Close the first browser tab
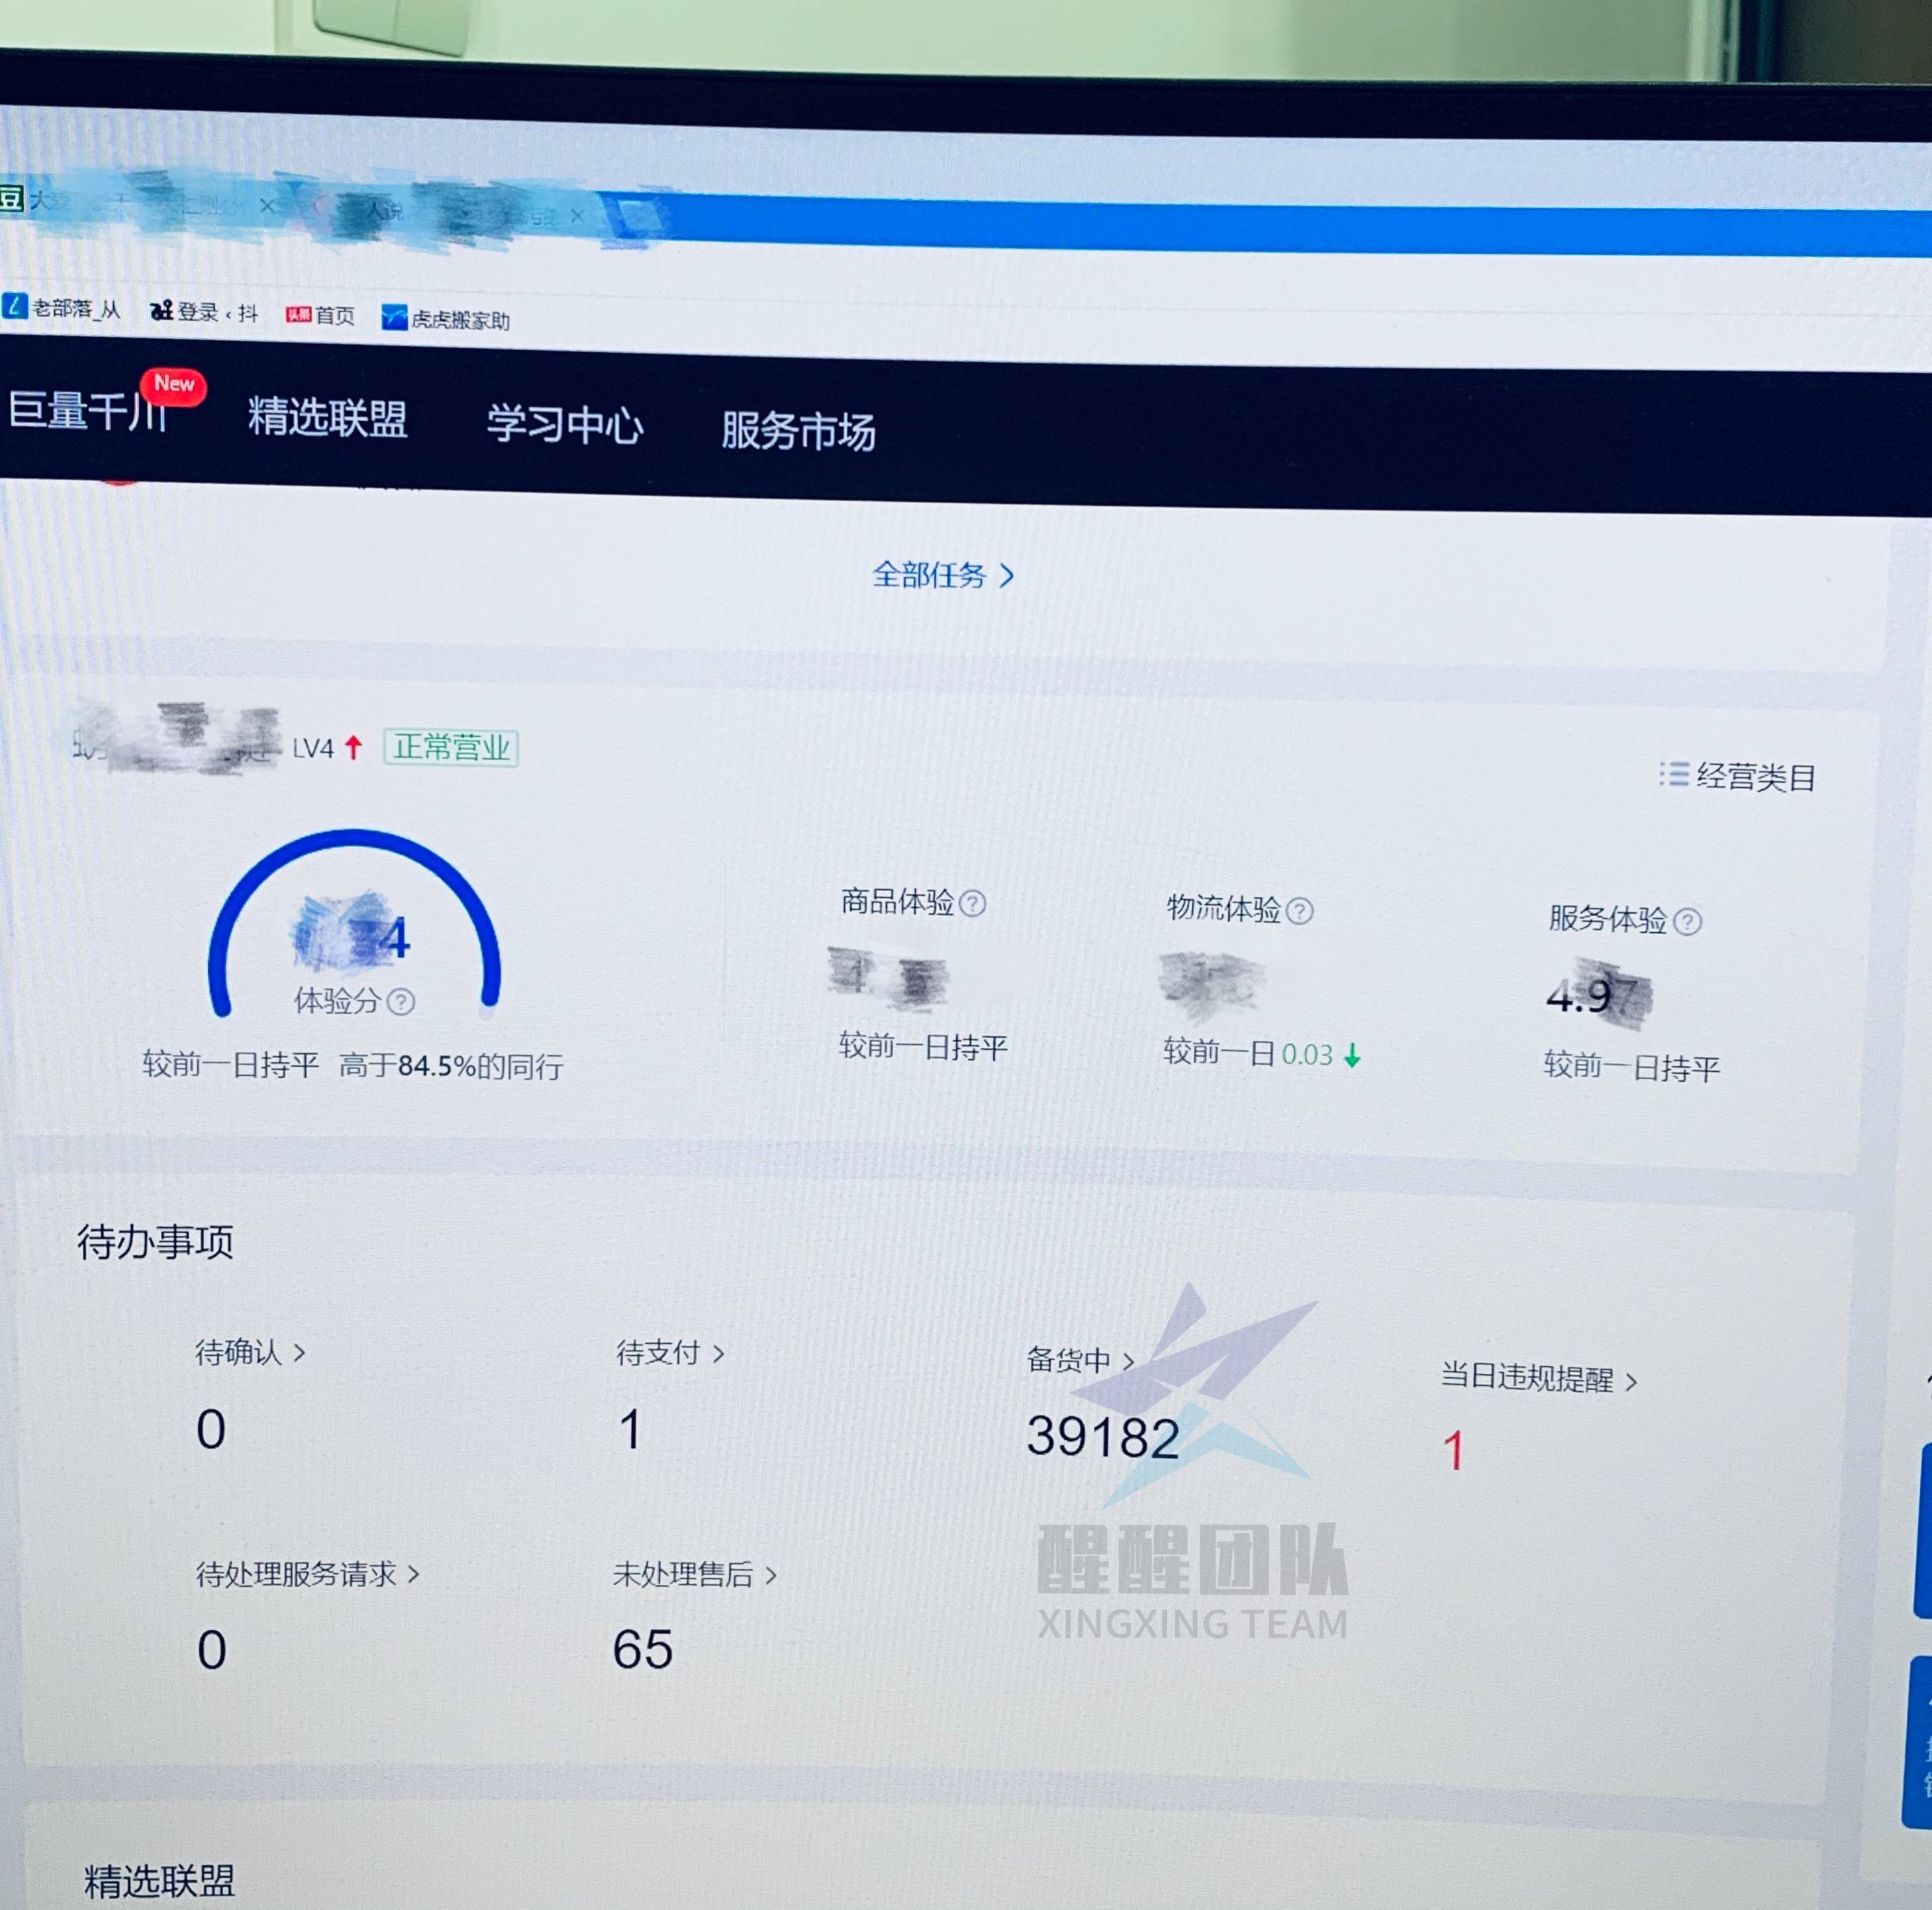The width and height of the screenshot is (1932, 1910). (266, 205)
